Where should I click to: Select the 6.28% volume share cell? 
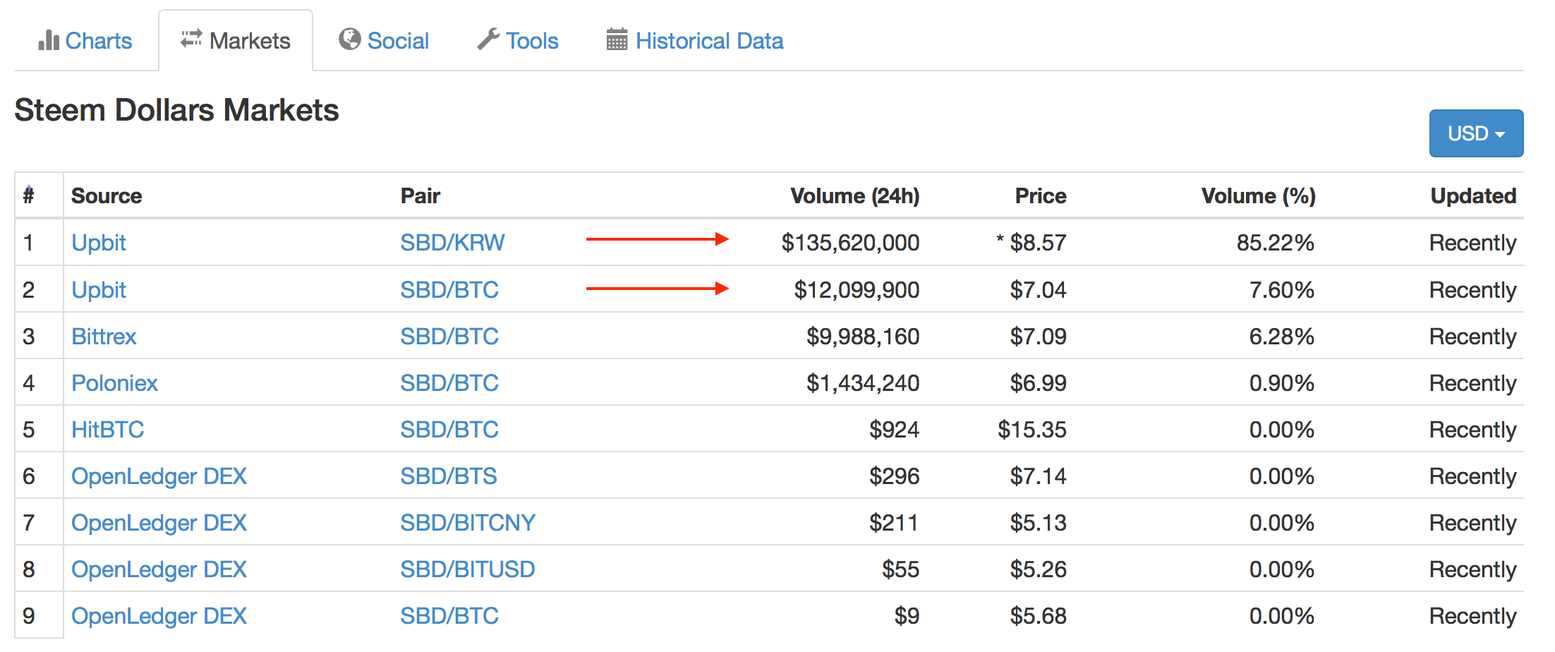tap(1282, 337)
